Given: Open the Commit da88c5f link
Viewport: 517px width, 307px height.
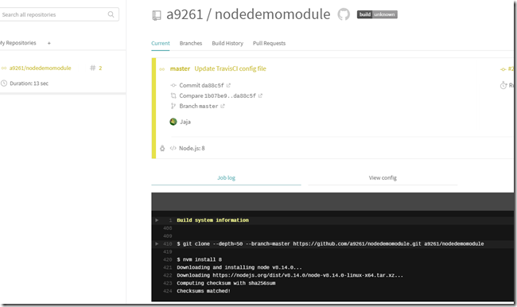Looking at the screenshot, I should coord(201,85).
